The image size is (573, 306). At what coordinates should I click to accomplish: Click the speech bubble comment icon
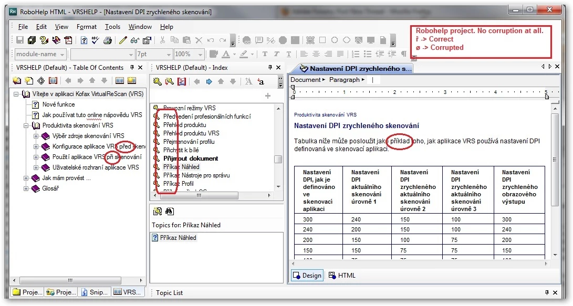click(259, 40)
